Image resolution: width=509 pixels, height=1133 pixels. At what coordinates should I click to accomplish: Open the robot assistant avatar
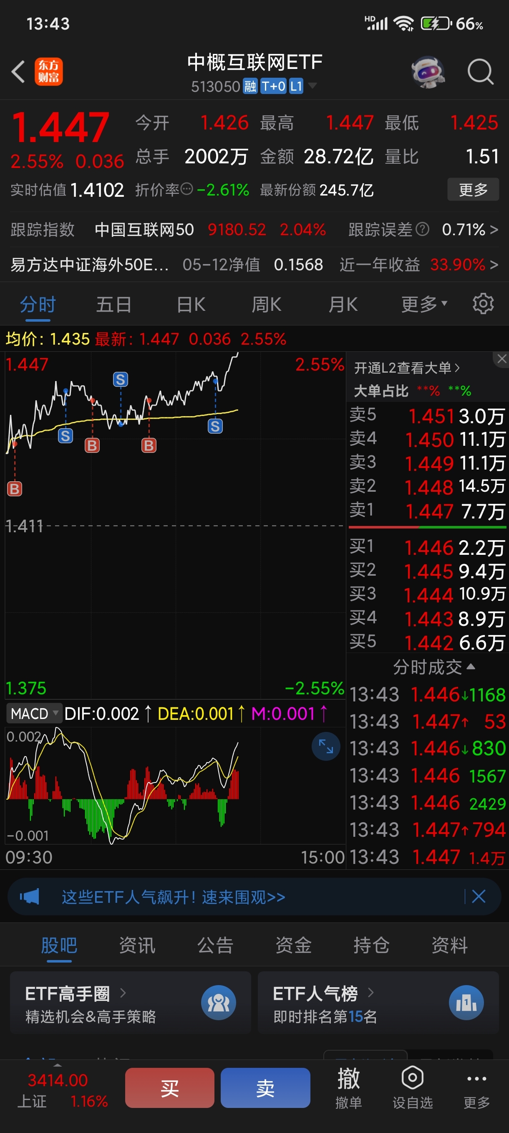point(428,72)
